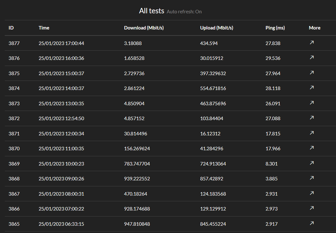Image resolution: width=336 pixels, height=233 pixels.
Task: Click the ID column header
Action: coord(11,28)
